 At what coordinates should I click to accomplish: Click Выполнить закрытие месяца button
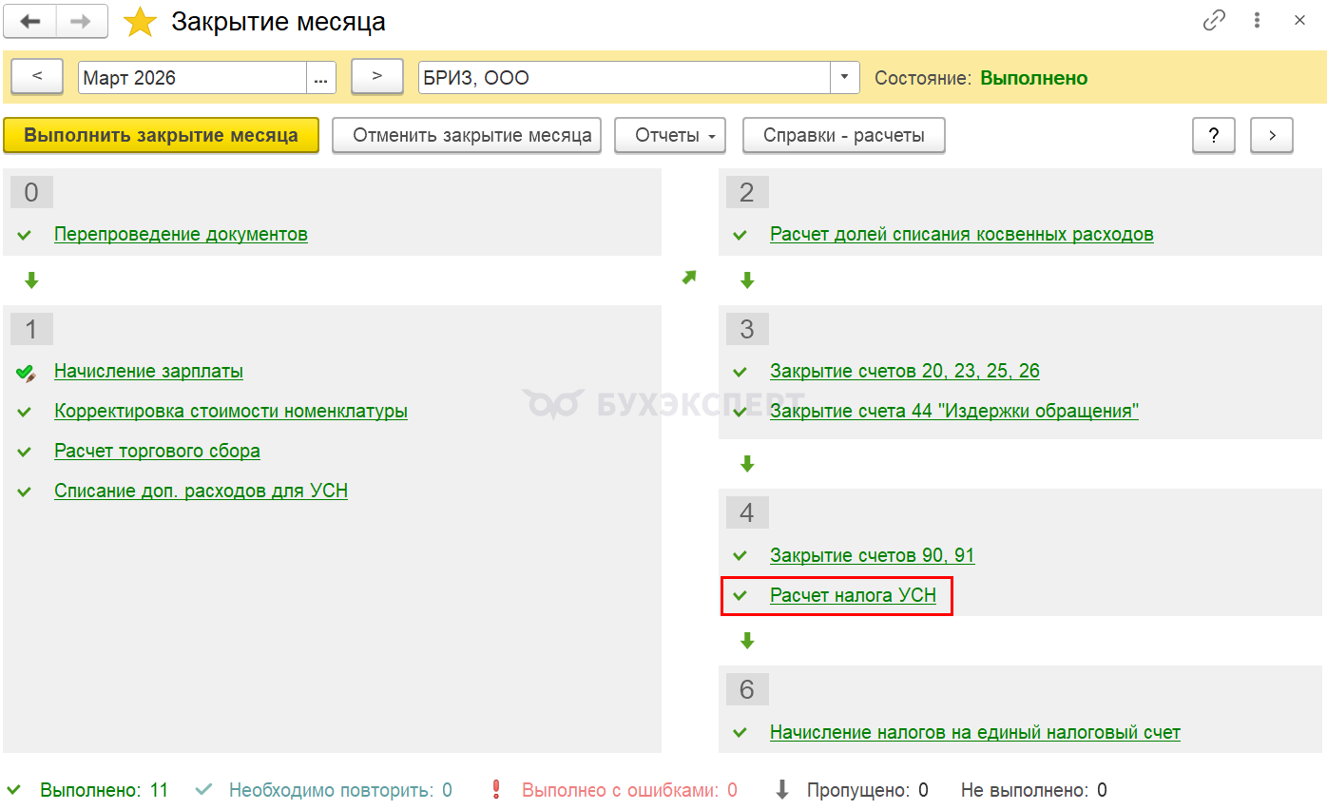[161, 135]
